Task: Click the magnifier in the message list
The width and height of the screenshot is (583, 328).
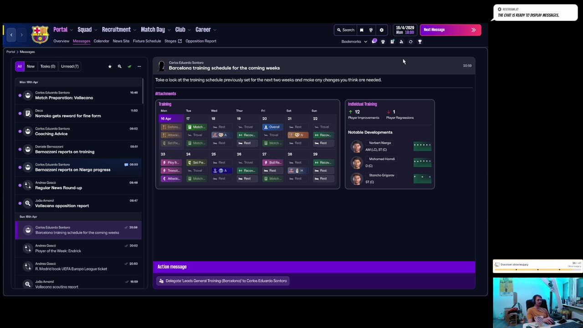Action: point(120,67)
